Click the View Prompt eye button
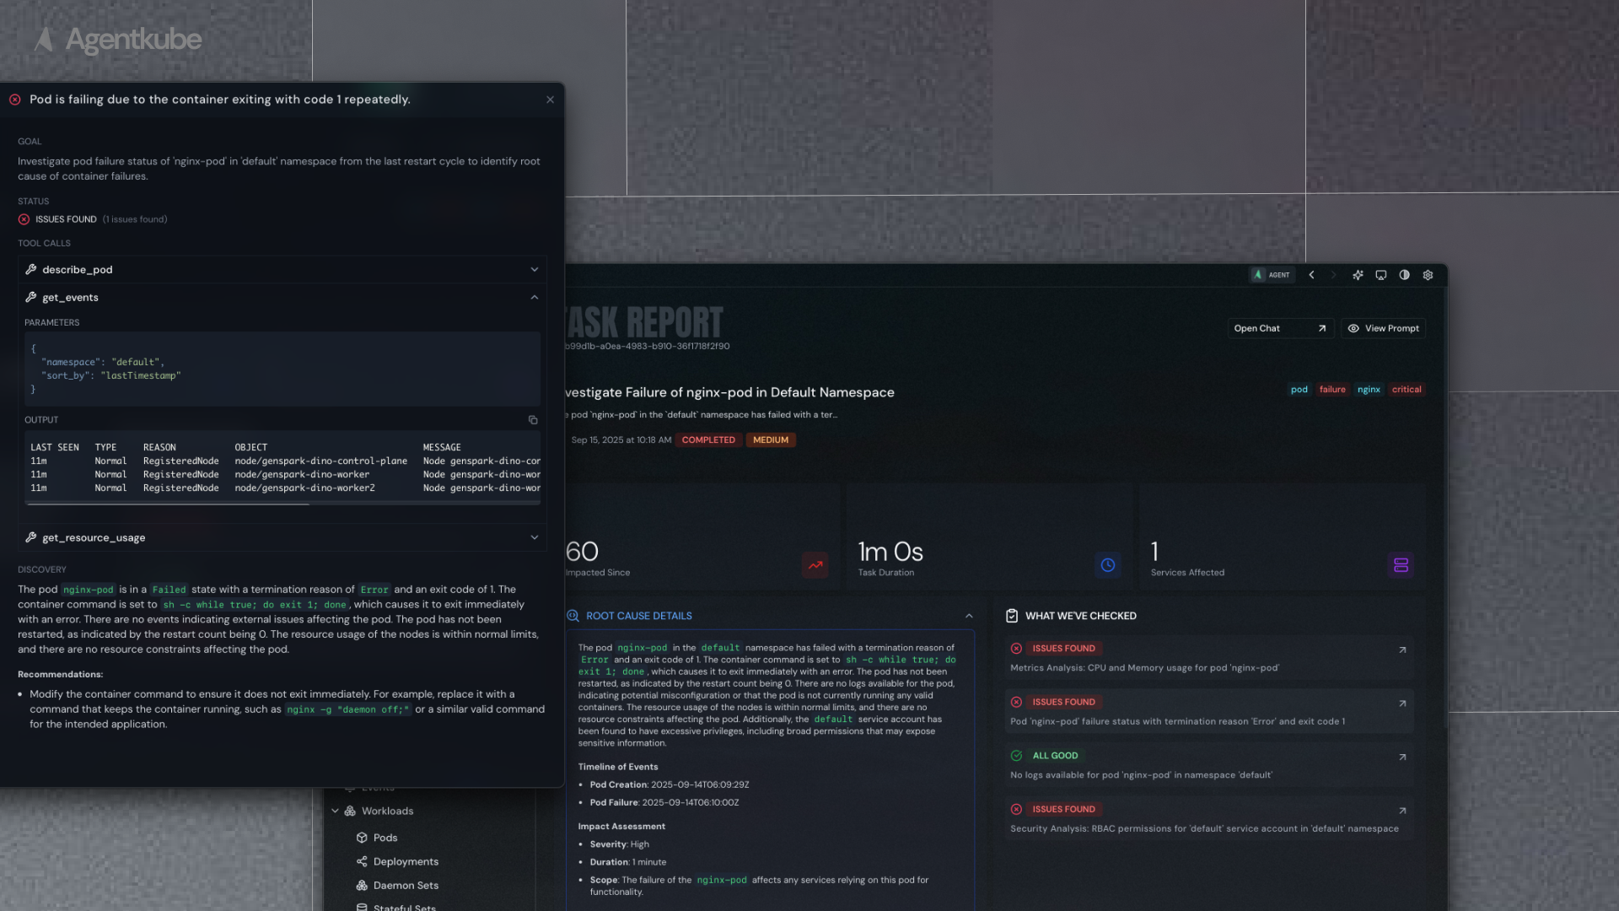1619x911 pixels. point(1384,329)
